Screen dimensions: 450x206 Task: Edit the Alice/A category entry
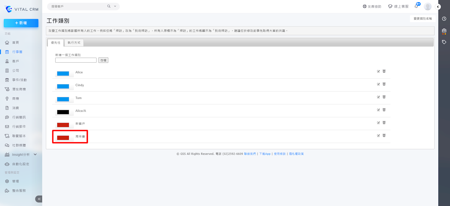coord(378,110)
